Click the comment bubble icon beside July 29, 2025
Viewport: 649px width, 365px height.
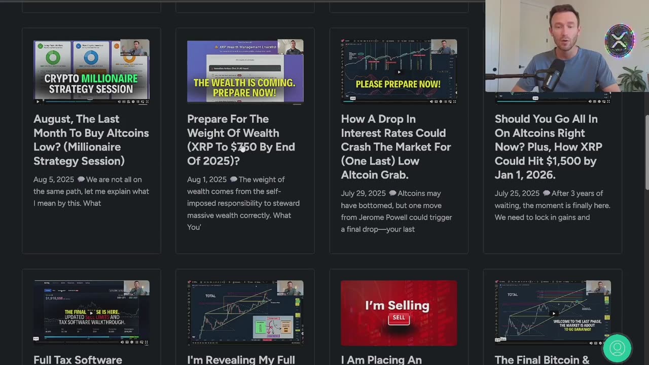[x=392, y=193]
